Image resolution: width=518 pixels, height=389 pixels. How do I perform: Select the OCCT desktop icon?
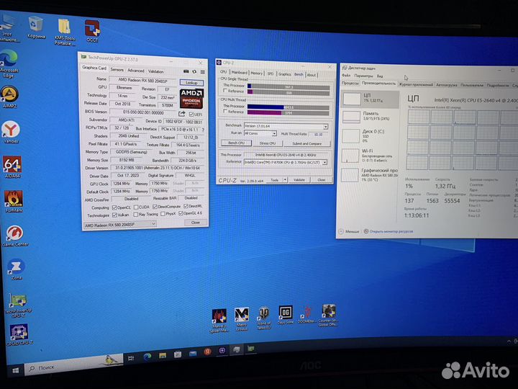click(x=92, y=31)
